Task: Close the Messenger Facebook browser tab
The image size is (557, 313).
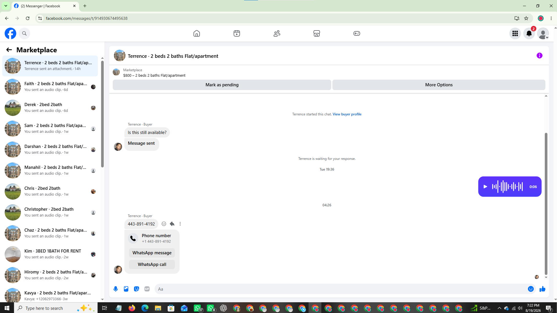Action: pyautogui.click(x=74, y=6)
